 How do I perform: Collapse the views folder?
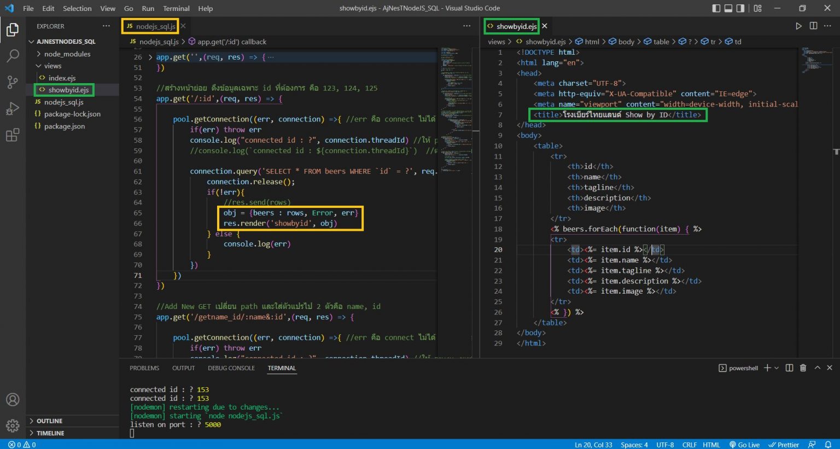point(52,66)
